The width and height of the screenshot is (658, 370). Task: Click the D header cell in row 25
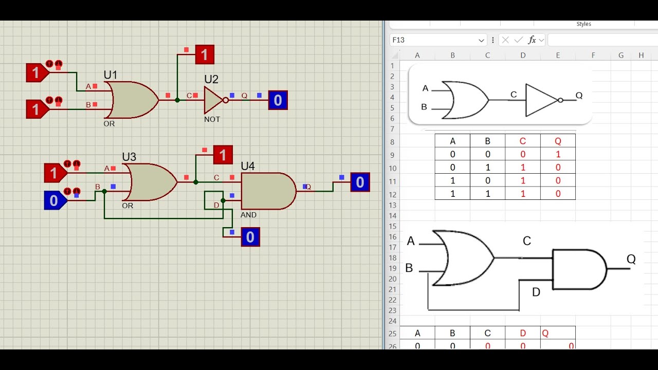coord(523,333)
